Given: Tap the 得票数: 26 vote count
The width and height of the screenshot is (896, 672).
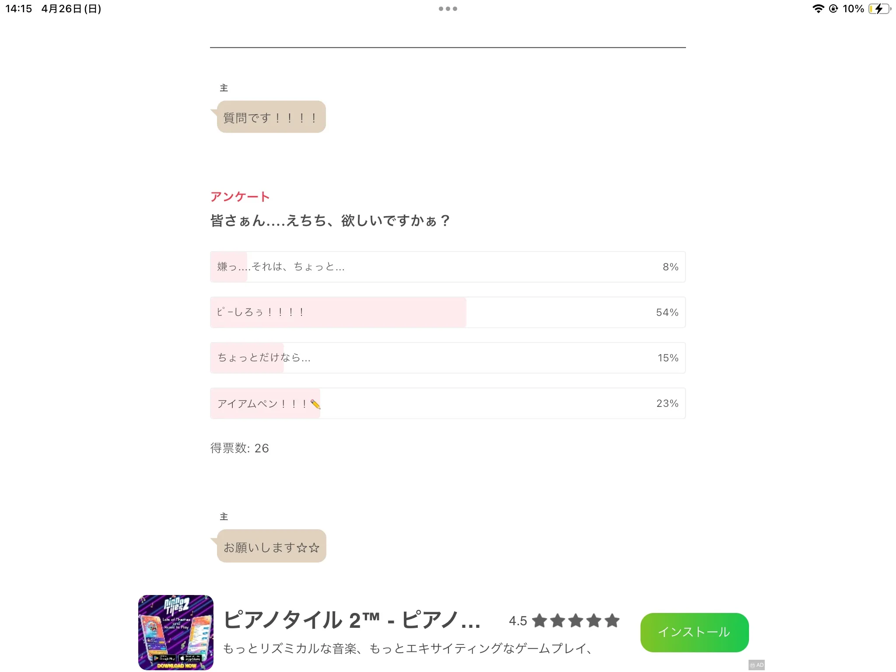Looking at the screenshot, I should tap(240, 448).
